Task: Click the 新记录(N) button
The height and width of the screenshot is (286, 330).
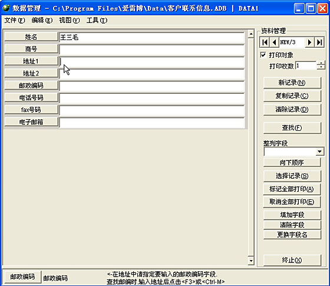Action: (x=292, y=83)
